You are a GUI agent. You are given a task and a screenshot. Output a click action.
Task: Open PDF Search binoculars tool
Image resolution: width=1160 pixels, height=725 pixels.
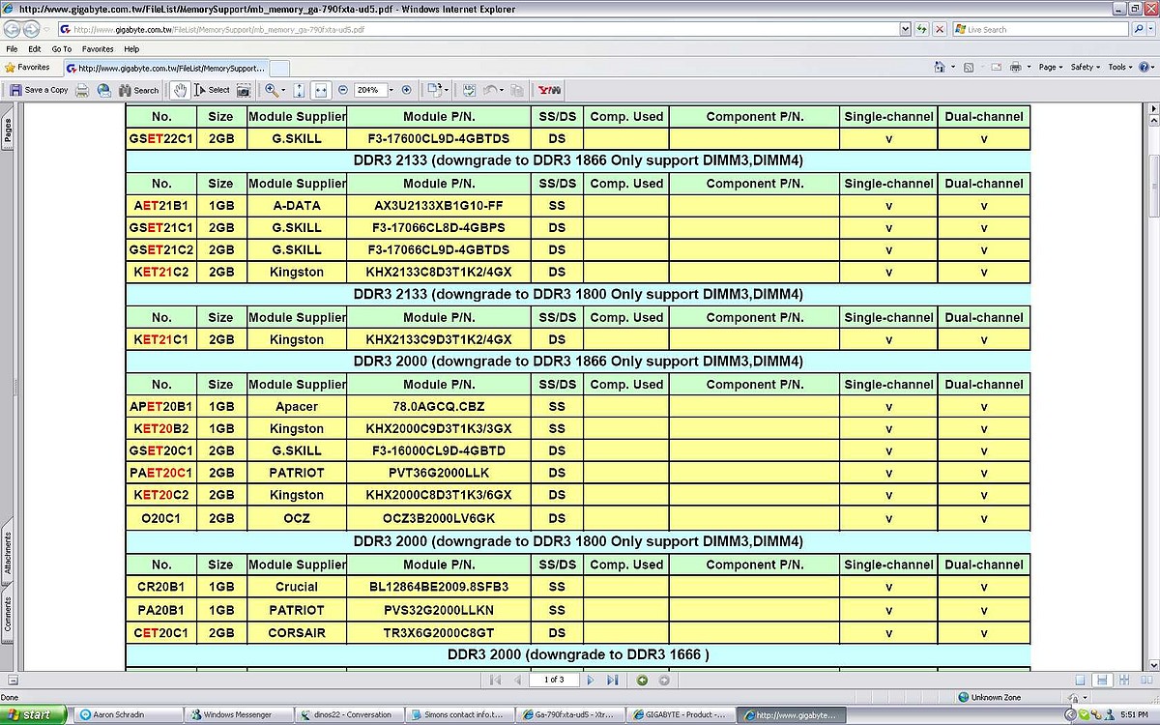click(138, 90)
